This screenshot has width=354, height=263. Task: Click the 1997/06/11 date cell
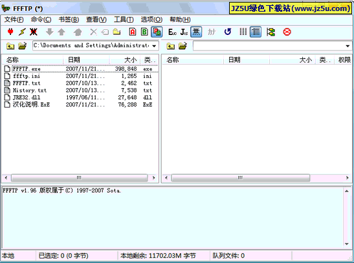point(85,97)
